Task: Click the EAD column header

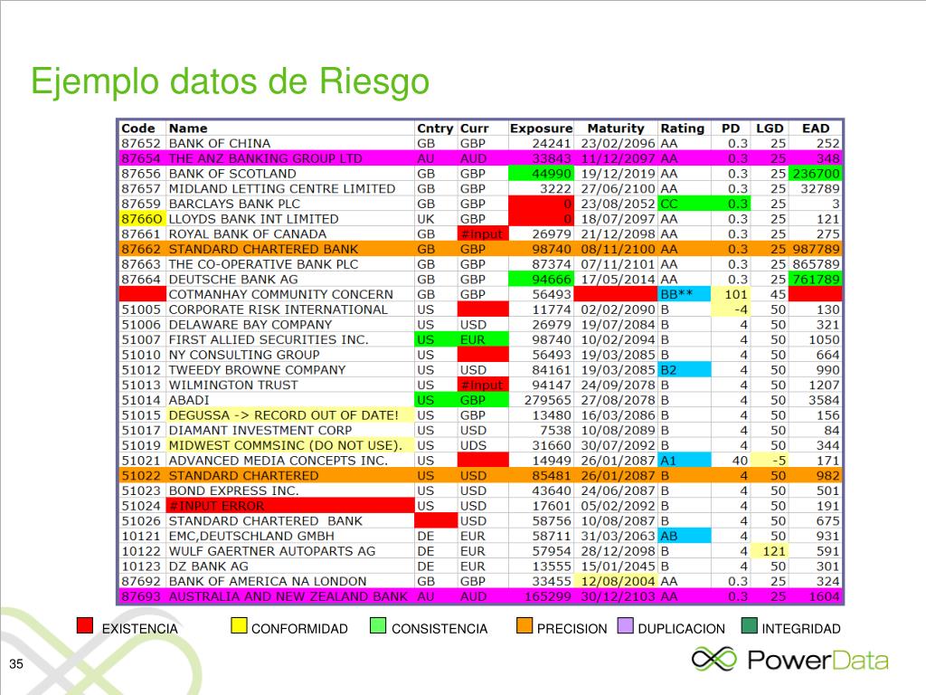Action: click(816, 129)
